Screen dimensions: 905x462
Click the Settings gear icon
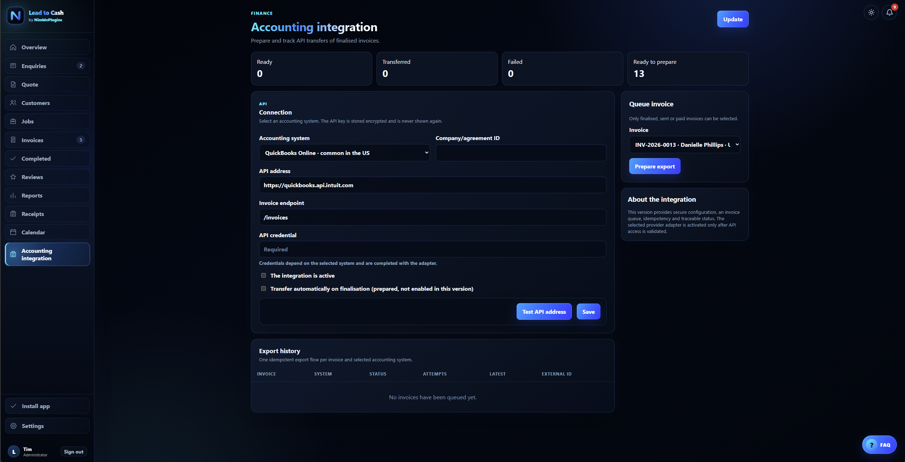point(13,426)
